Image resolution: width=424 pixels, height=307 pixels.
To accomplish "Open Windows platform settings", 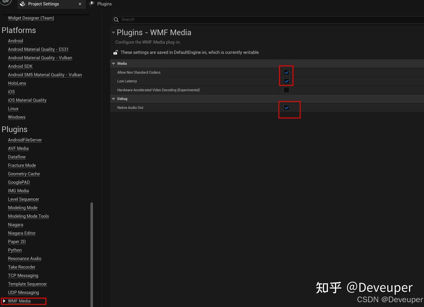I will [x=16, y=117].
